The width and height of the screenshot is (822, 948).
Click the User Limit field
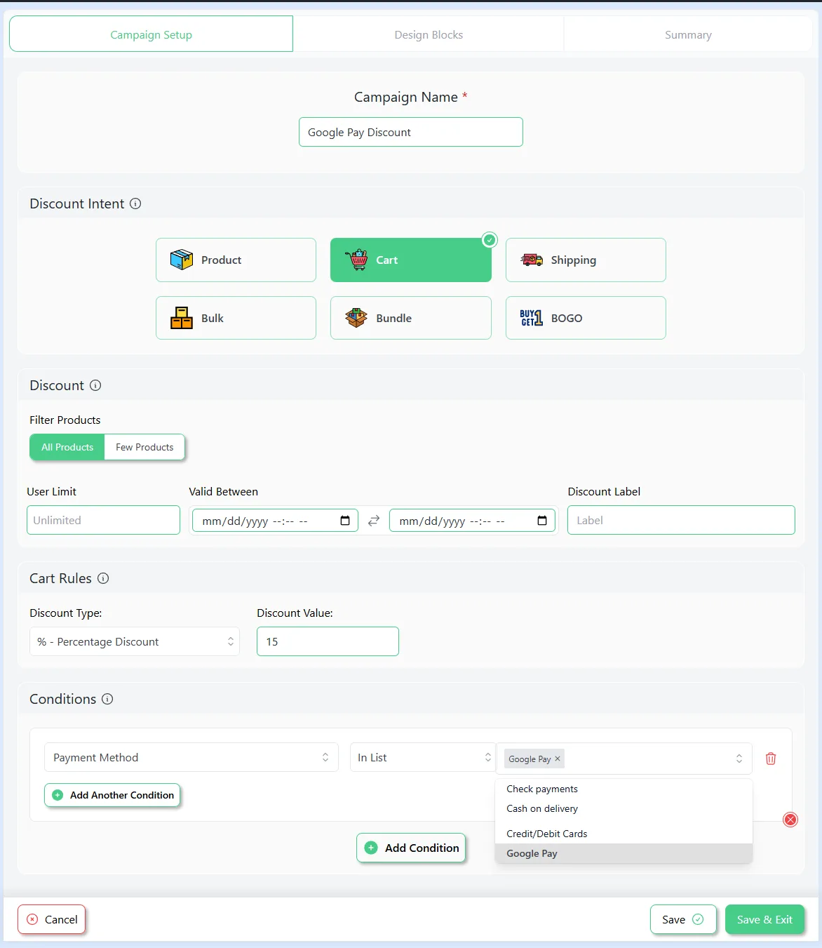[103, 520]
